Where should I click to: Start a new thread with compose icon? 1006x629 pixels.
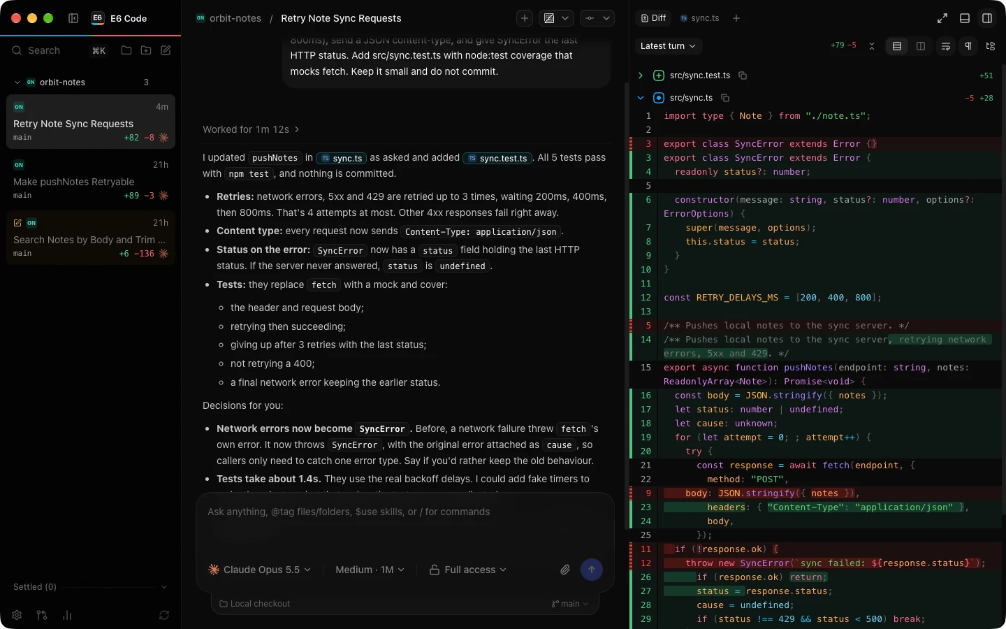tap(166, 50)
